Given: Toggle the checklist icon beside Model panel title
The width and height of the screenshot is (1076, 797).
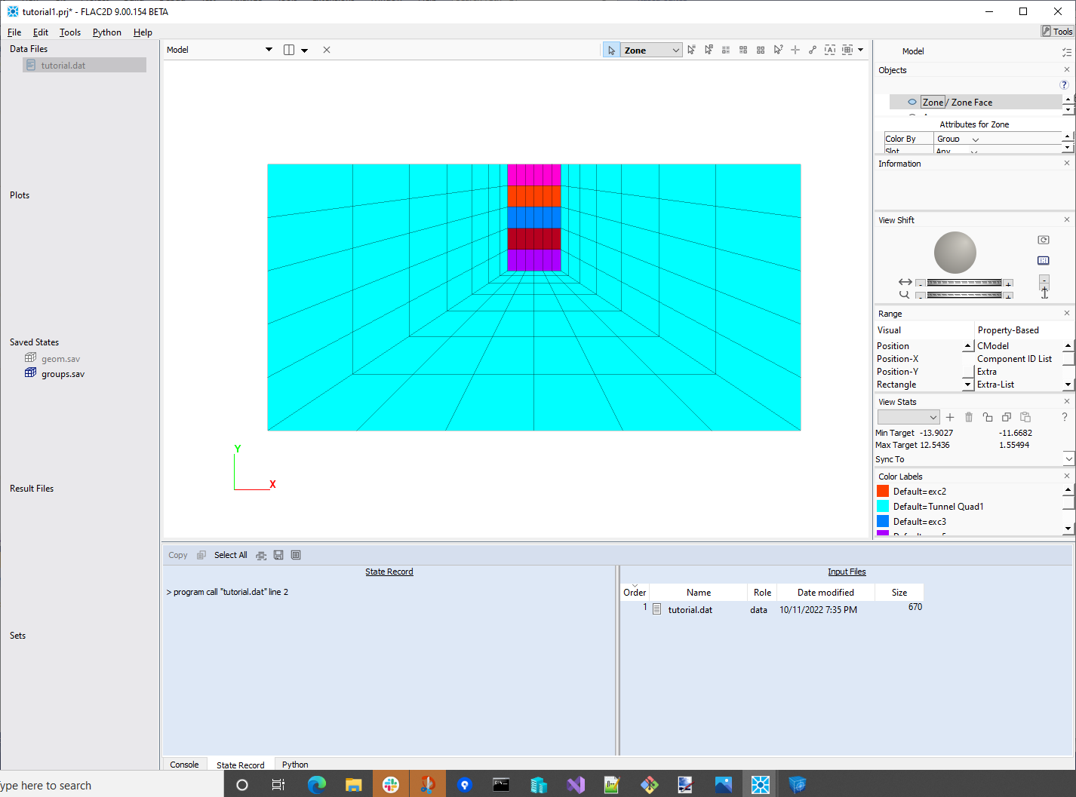Looking at the screenshot, I should tap(1066, 52).
